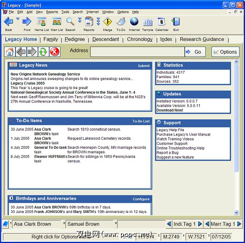Click the scrollbar up arrow

pyautogui.click(x=236, y=62)
